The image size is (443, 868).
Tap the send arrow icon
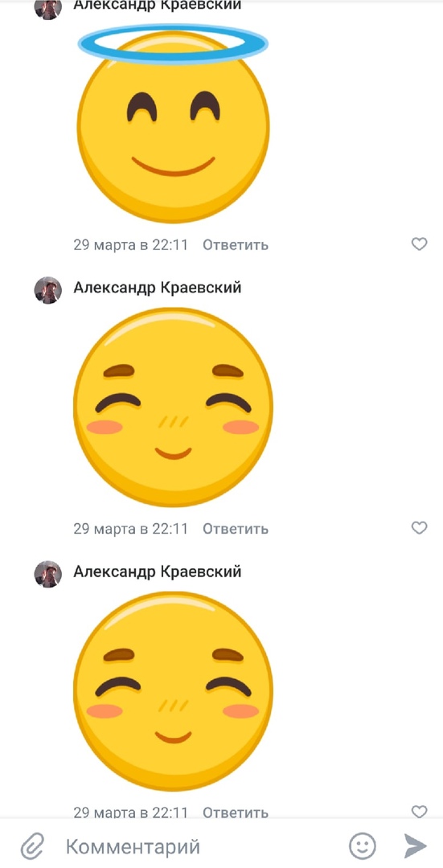click(x=415, y=845)
